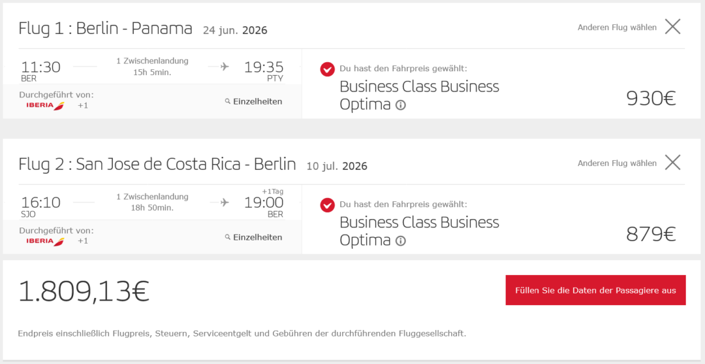Image resolution: width=705 pixels, height=364 pixels.
Task: Open Einzelheiten details for Berlin - Panama
Action: click(x=257, y=101)
